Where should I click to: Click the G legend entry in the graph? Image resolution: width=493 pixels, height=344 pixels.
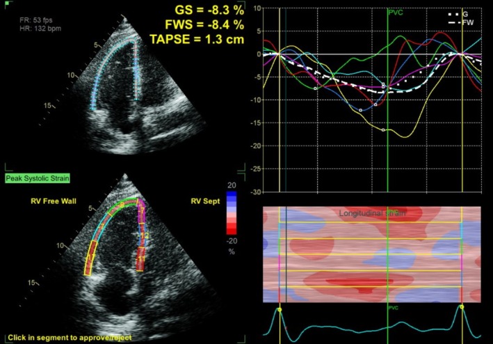[x=458, y=14]
